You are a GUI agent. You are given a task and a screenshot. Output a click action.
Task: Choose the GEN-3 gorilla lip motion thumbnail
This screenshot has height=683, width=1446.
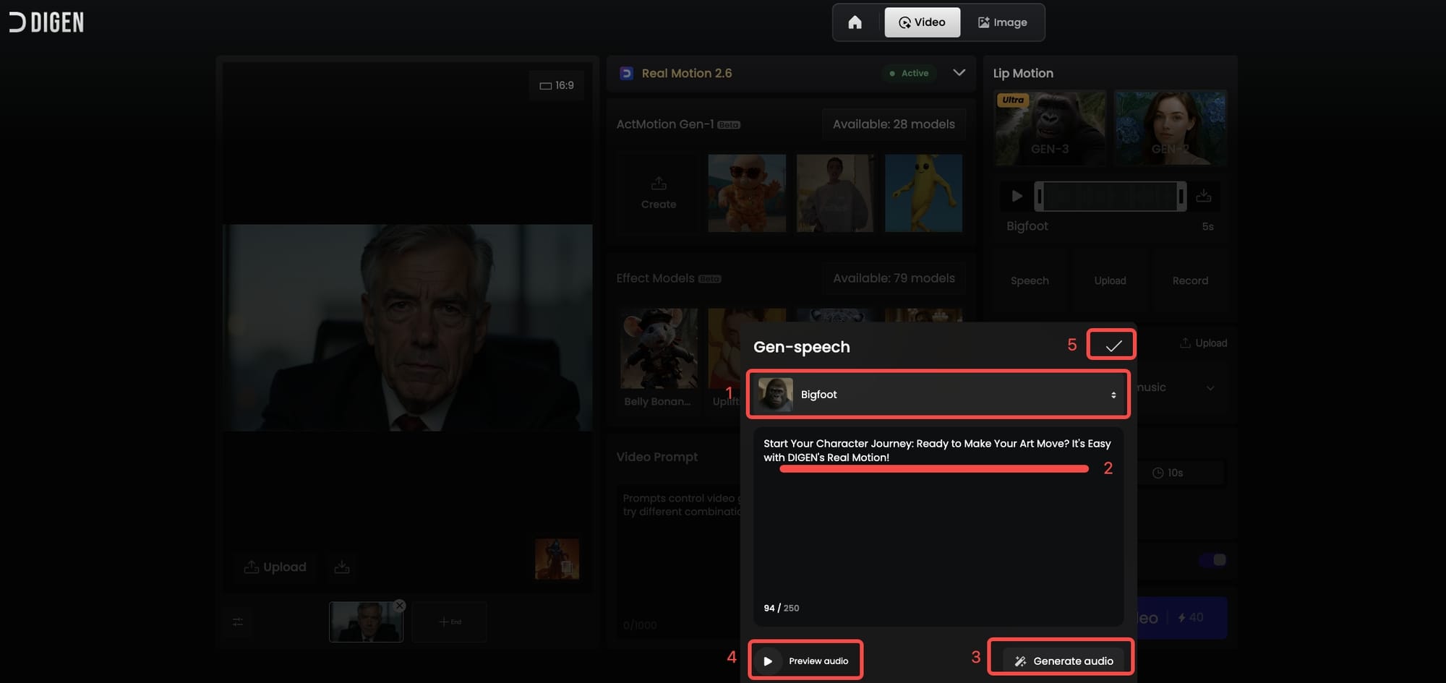(1050, 128)
